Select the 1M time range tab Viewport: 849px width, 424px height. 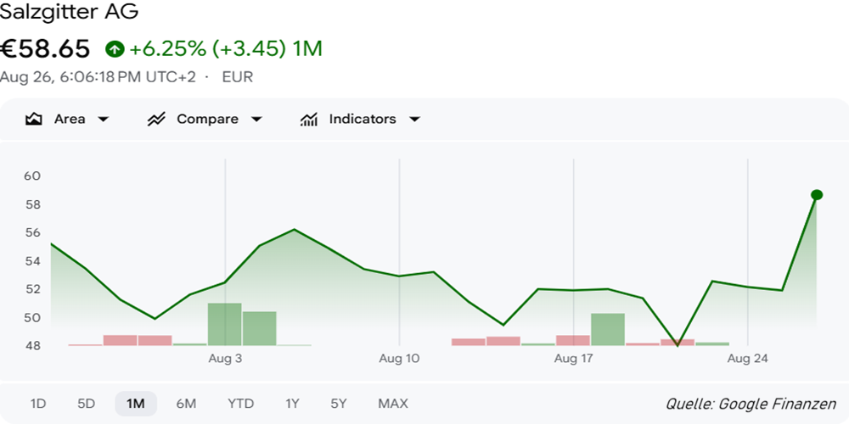point(135,404)
